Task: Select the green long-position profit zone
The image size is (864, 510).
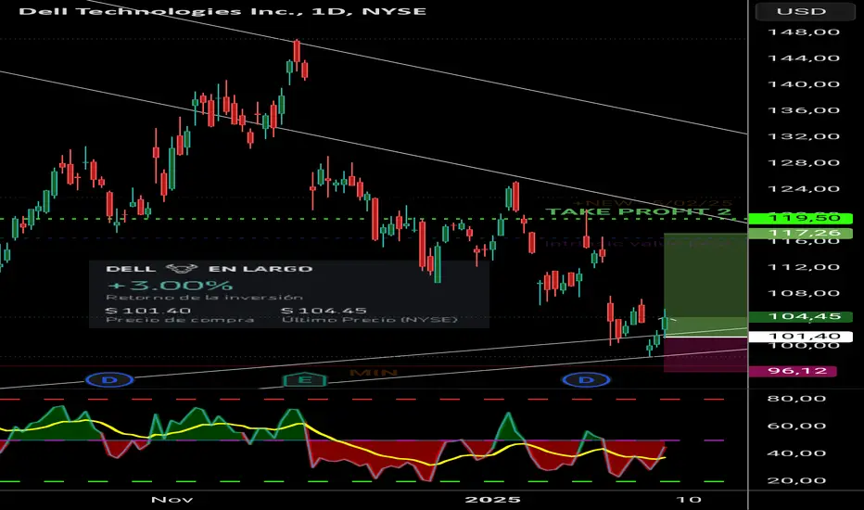Action: 705,284
